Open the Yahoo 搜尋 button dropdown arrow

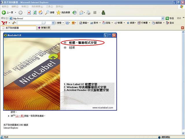point(63,23)
